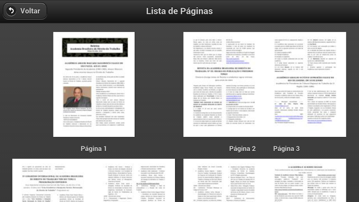
Task: Open the Página 2 and 3 spread thumbnail
Action: coord(265,84)
